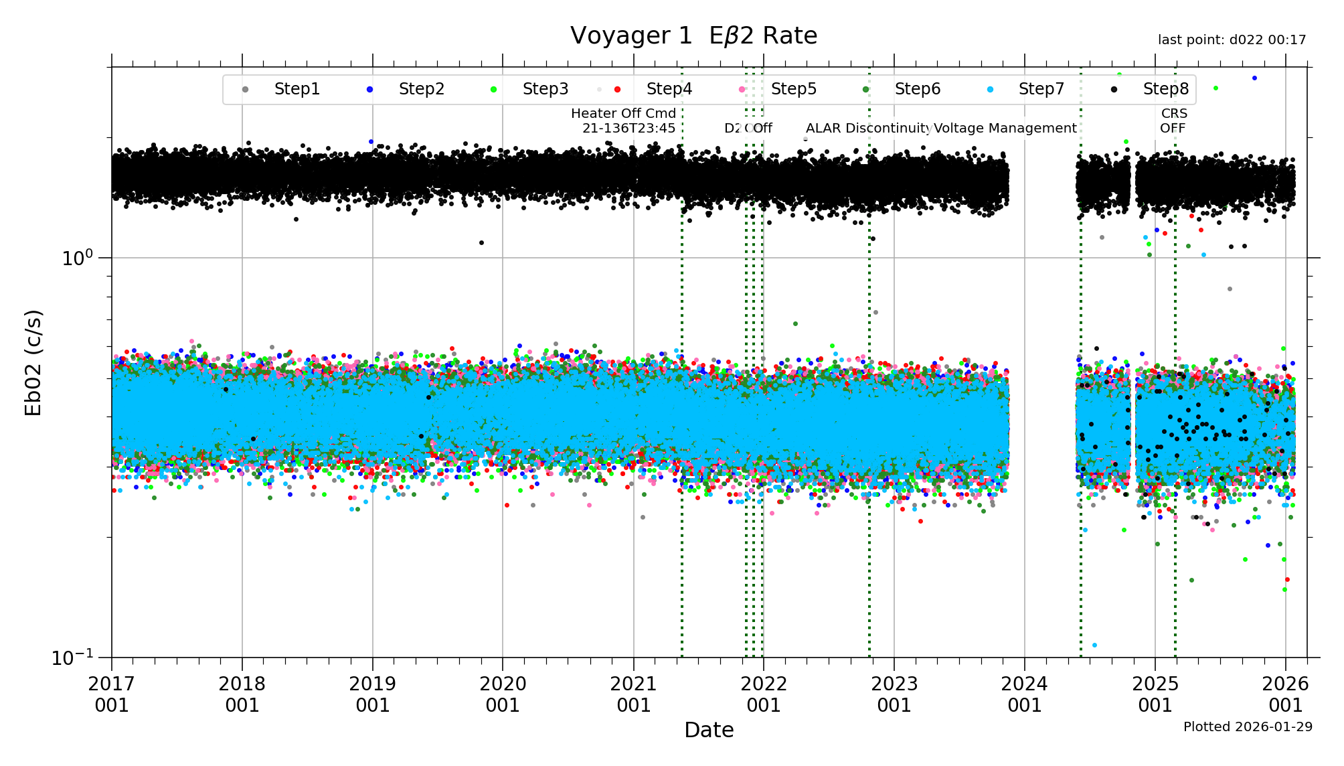
Task: Click the red Step4 legend marker
Action: pos(618,90)
